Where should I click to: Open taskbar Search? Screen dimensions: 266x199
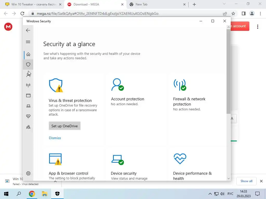19,194
